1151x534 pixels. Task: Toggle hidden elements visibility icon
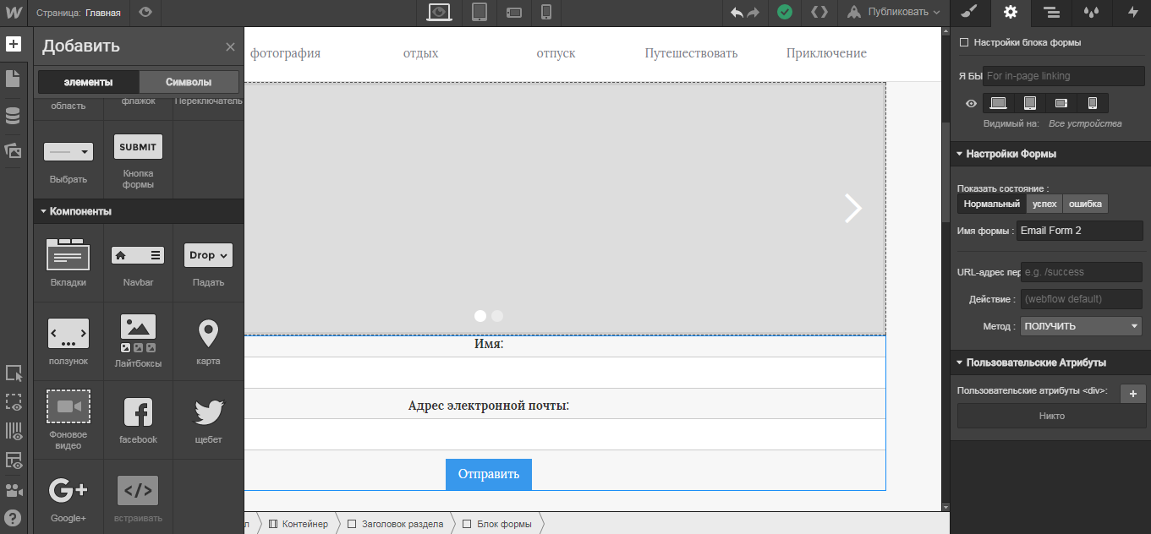(x=13, y=402)
